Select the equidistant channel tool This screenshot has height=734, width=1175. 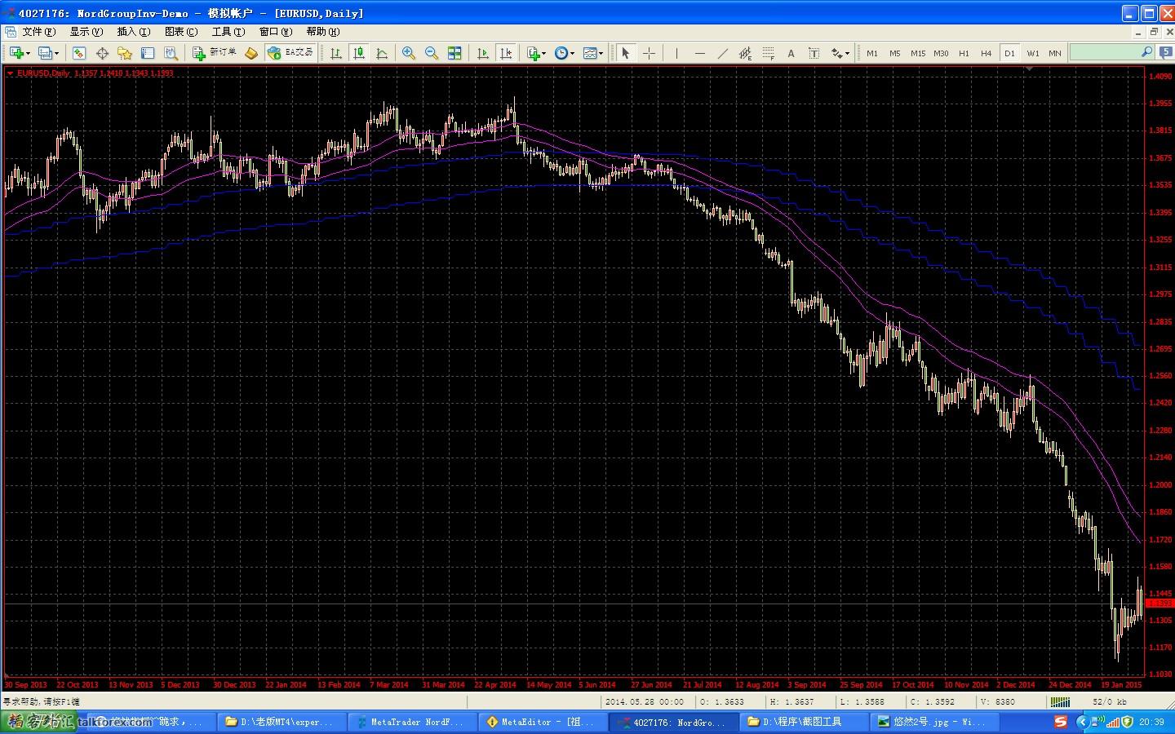pos(745,53)
